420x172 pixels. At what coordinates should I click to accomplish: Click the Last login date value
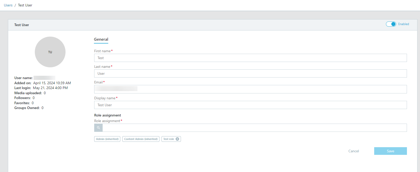(50, 88)
